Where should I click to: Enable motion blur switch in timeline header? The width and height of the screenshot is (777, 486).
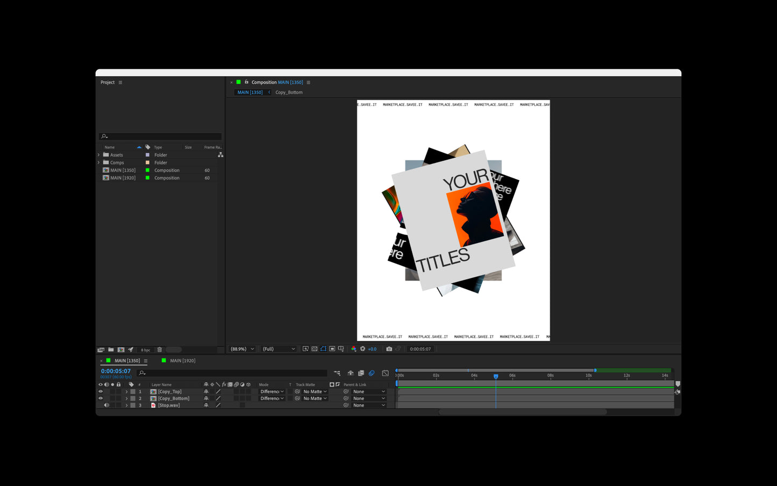[x=371, y=373]
